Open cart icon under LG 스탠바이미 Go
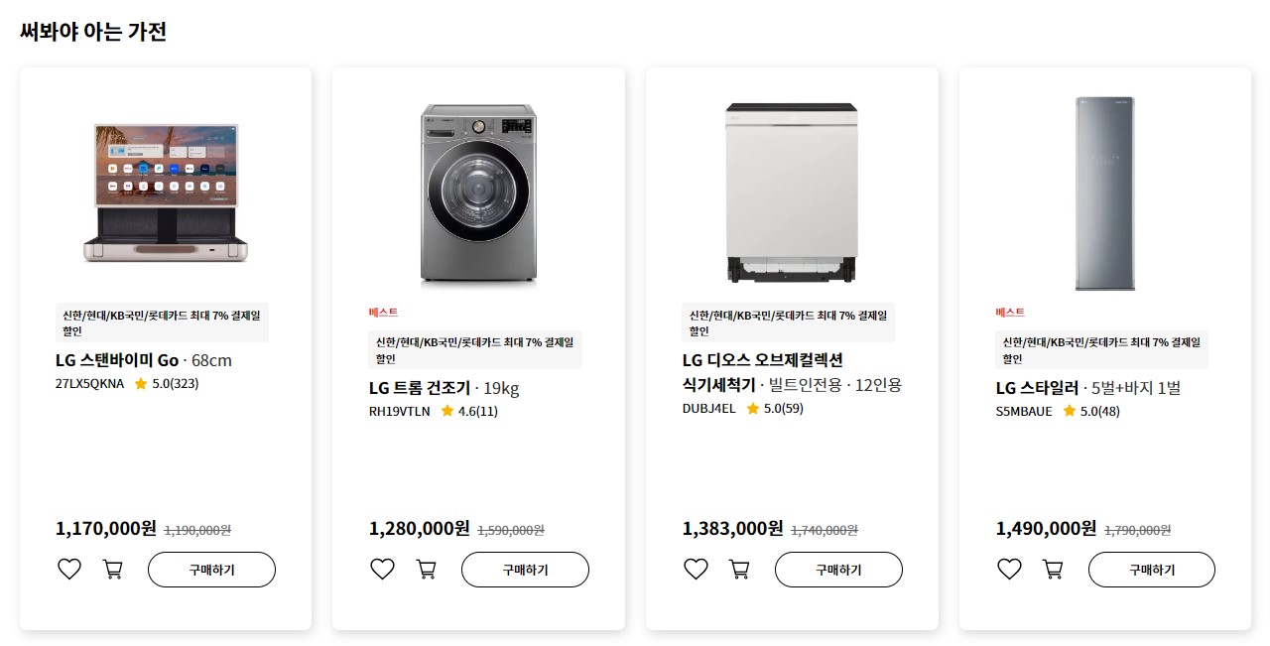Image resolution: width=1270 pixels, height=646 pixels. (x=112, y=569)
